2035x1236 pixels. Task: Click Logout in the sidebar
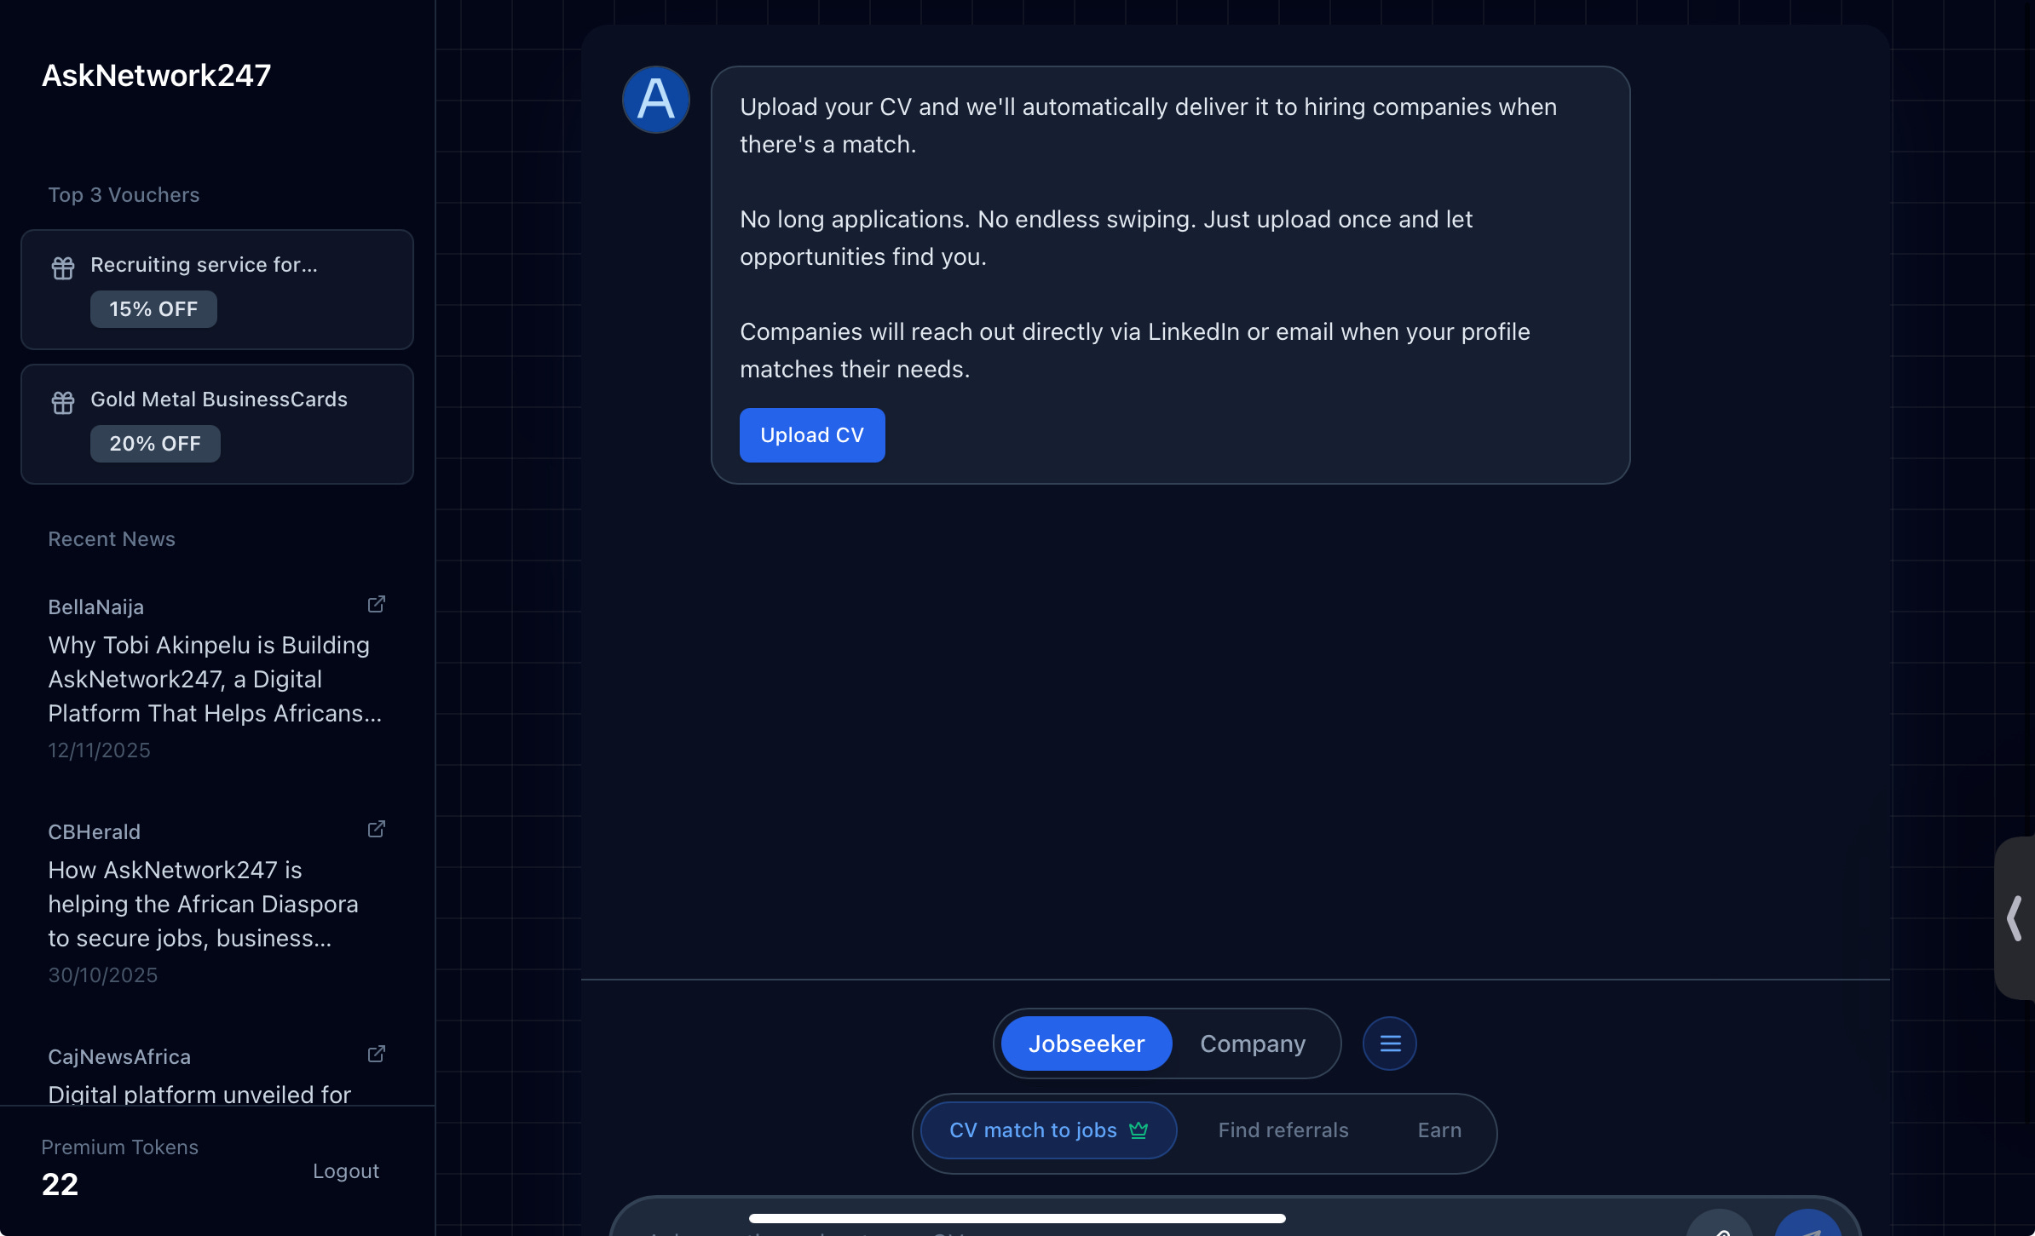pos(345,1171)
